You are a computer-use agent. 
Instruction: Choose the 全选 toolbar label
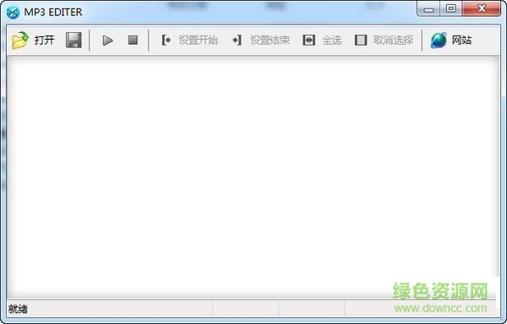coord(332,41)
